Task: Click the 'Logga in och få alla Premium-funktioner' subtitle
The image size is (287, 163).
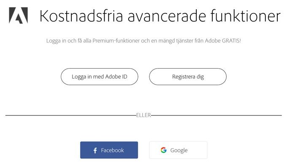Action: pos(143,40)
